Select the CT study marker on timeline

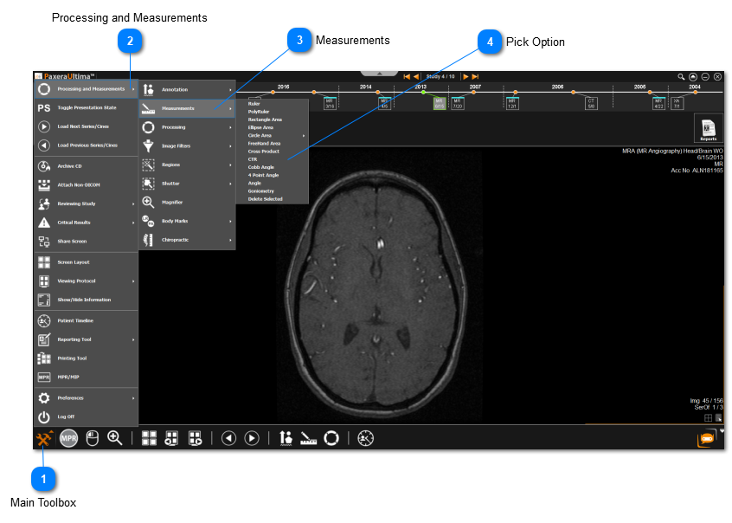tap(591, 103)
